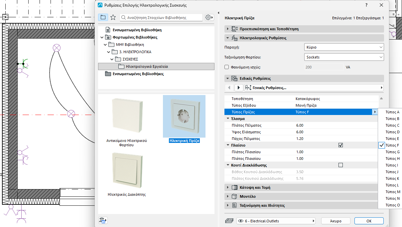Viewport: 402px width, 227px height.
Task: Click the Άκυρο cancel button
Action: pyautogui.click(x=336, y=221)
